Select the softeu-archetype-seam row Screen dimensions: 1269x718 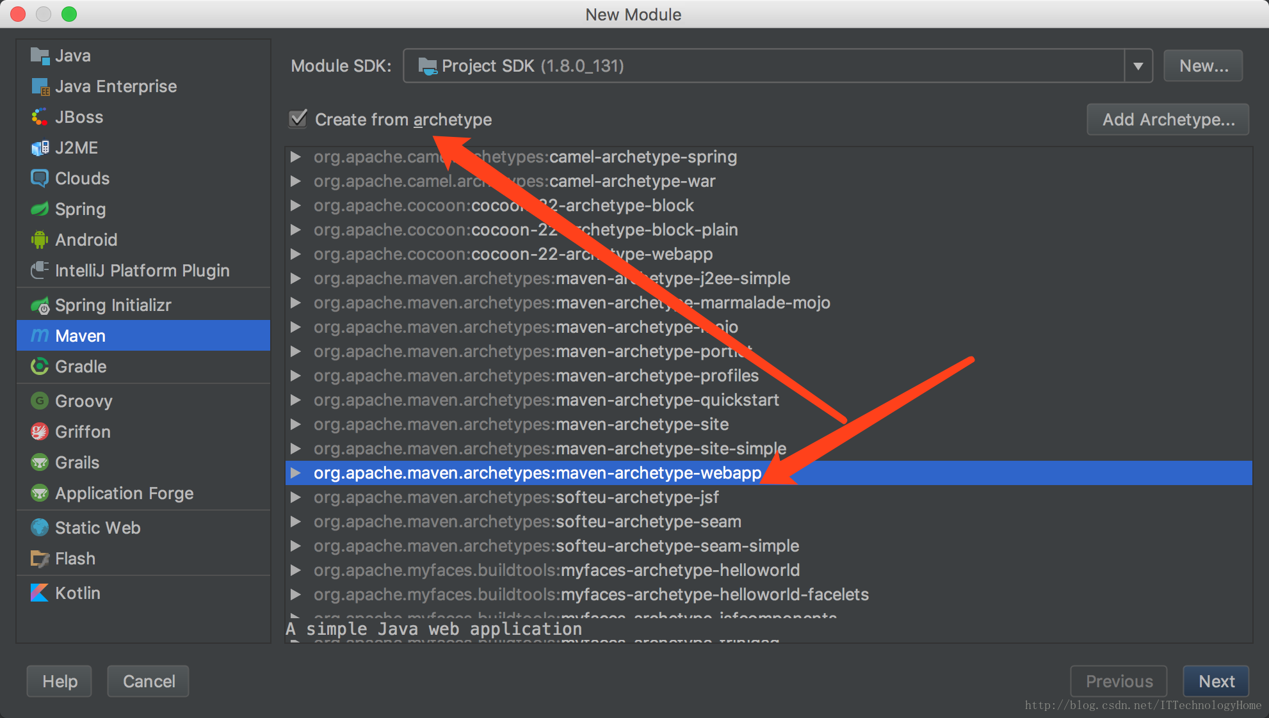click(x=768, y=522)
